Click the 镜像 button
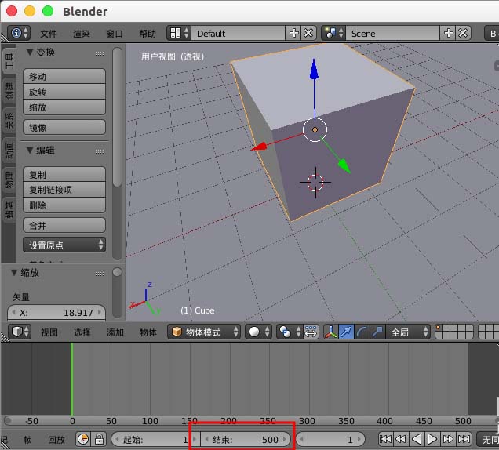Screen dimensions: 499x450 point(64,128)
